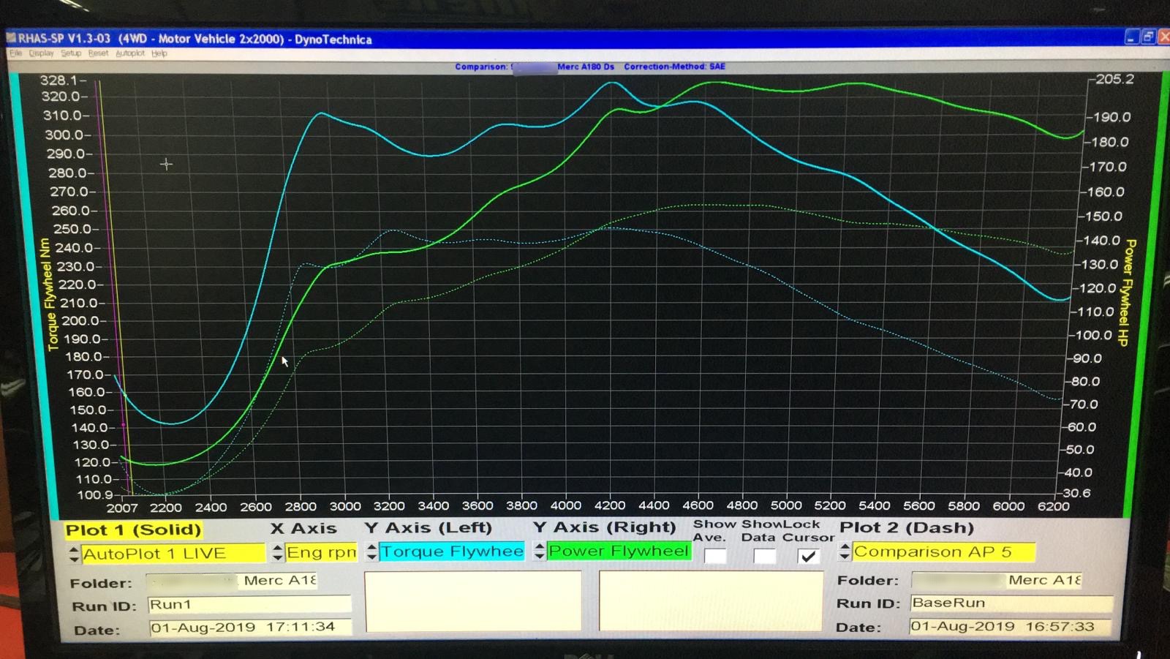Click the Reset menu item
Screen dimensions: 1170x659
point(98,53)
